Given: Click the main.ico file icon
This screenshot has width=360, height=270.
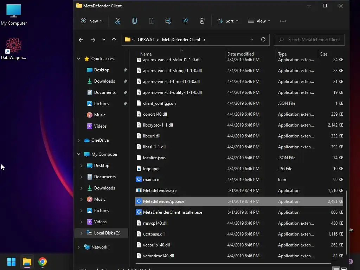Looking at the screenshot, I should tap(139, 180).
